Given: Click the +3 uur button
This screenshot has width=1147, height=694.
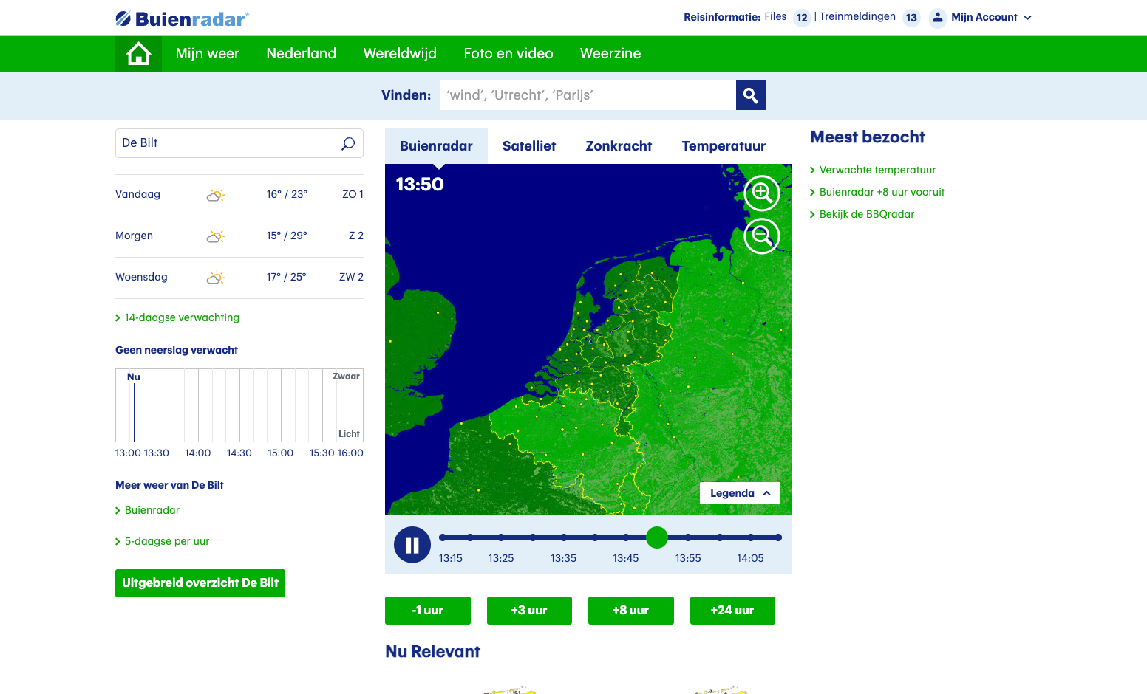Looking at the screenshot, I should [x=529, y=611].
